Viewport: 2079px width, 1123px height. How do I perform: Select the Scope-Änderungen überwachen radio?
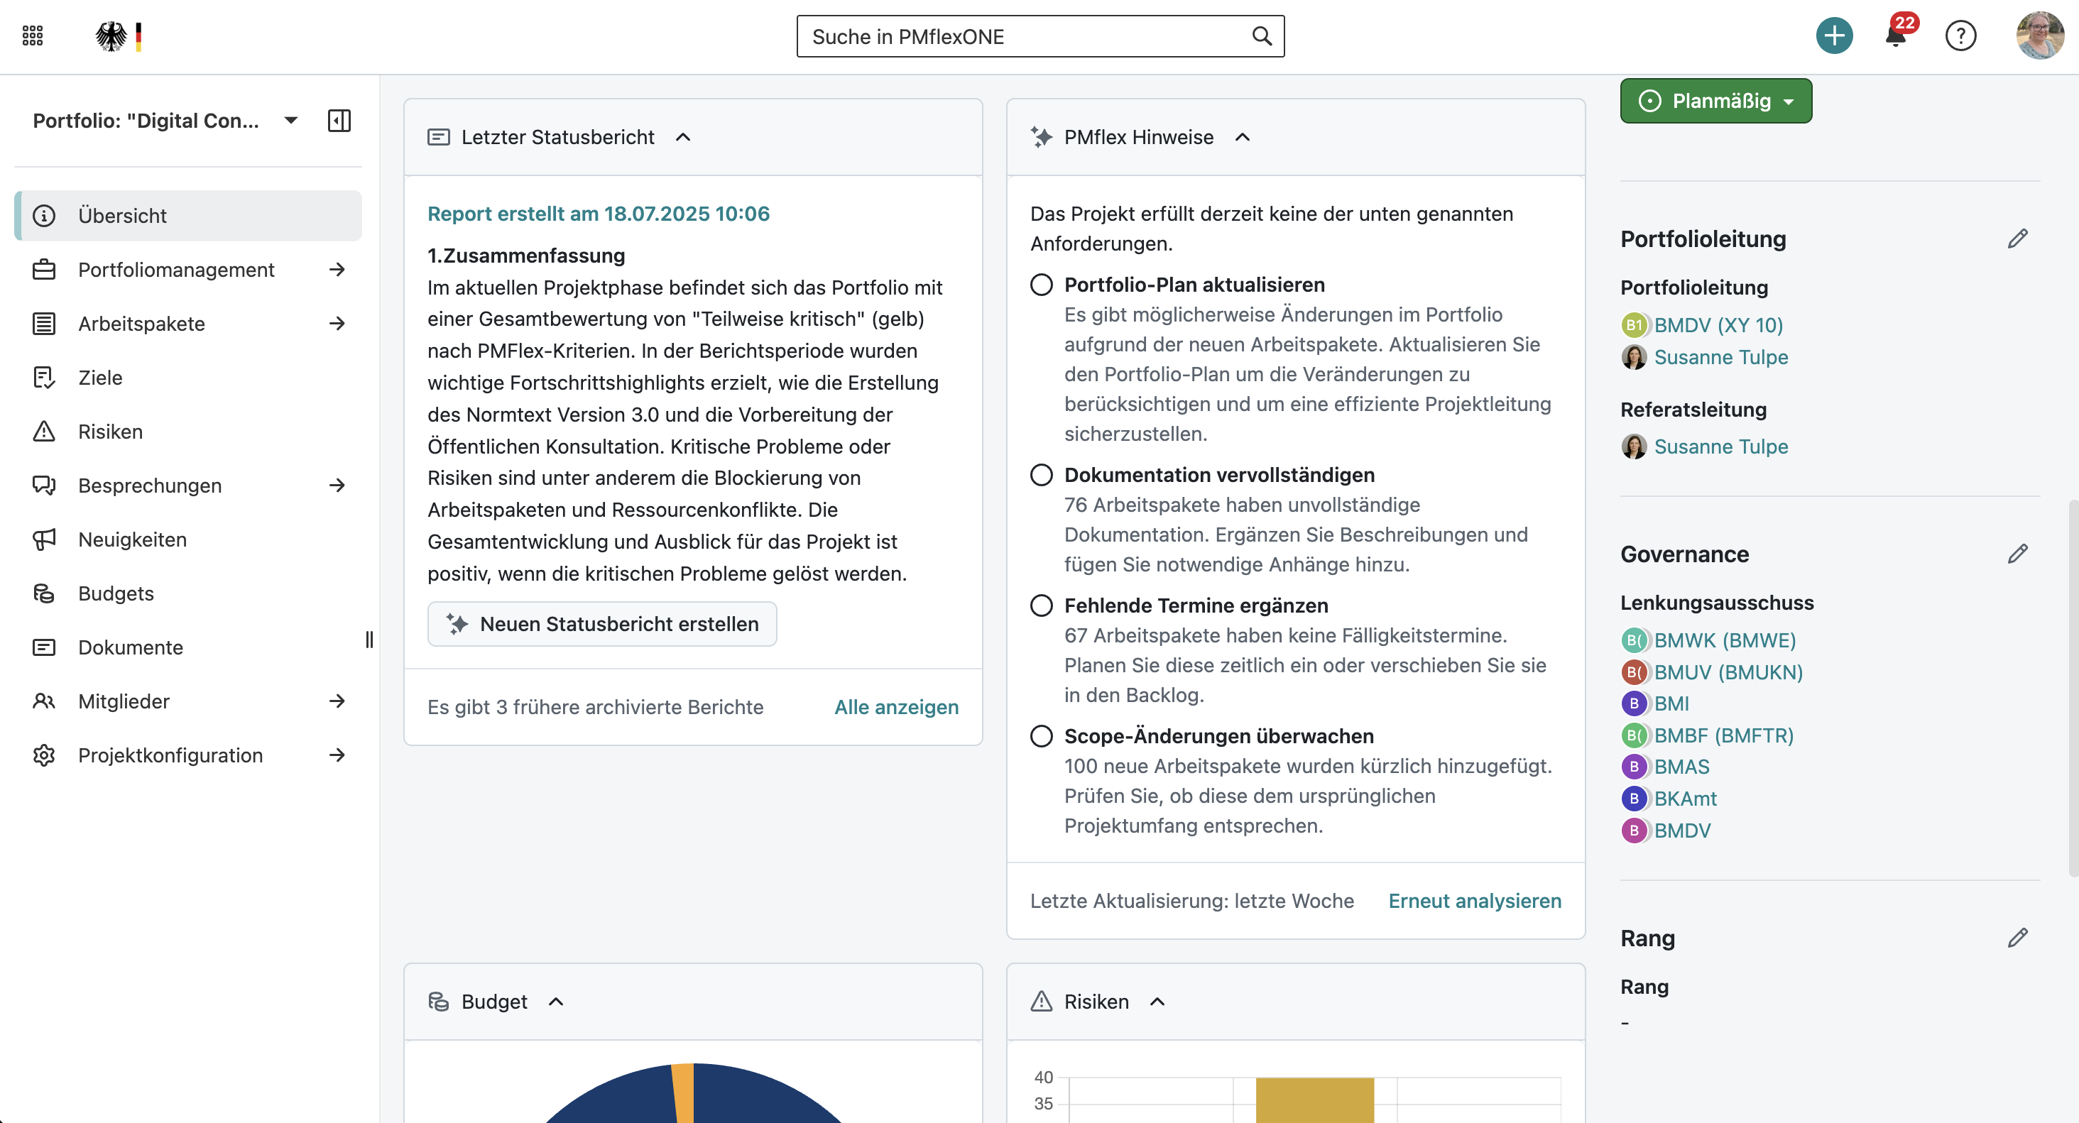[1041, 737]
